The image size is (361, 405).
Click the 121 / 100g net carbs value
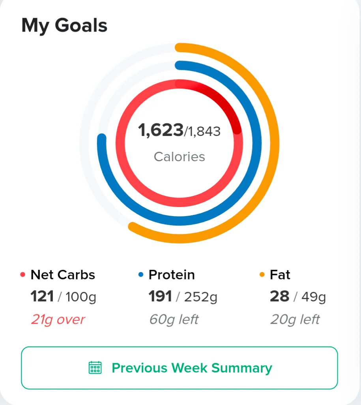coord(64,296)
